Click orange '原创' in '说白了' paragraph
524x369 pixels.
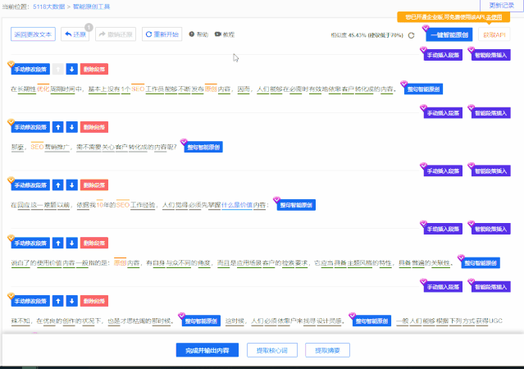pos(120,262)
